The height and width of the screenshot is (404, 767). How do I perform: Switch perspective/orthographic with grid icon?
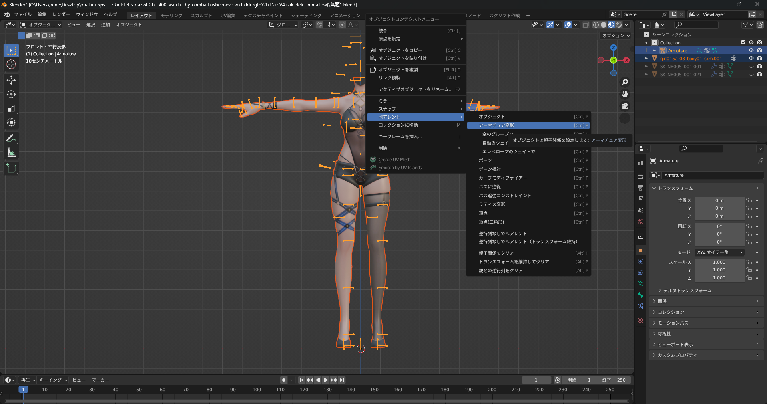[625, 118]
